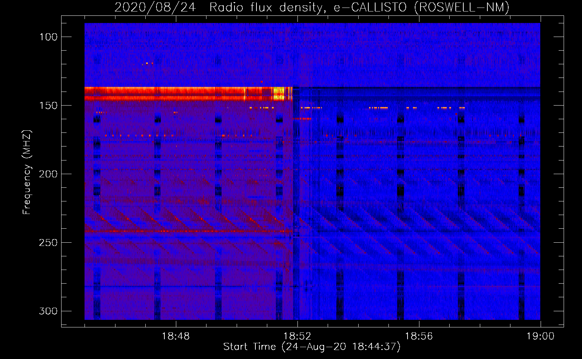Image resolution: width=582 pixels, height=359 pixels.
Task: Click the 19:00 time tick label
Action: pyautogui.click(x=540, y=336)
